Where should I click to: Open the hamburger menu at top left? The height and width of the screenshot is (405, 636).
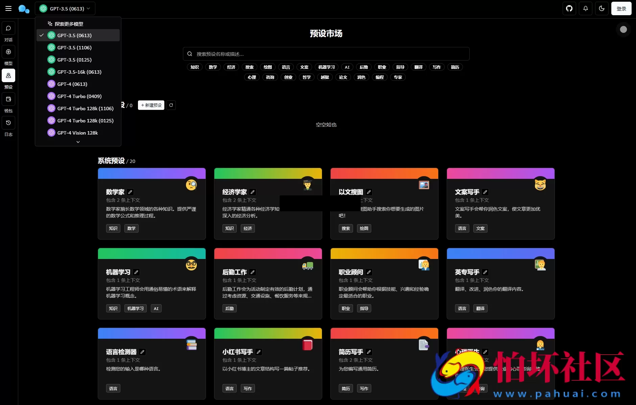click(8, 8)
